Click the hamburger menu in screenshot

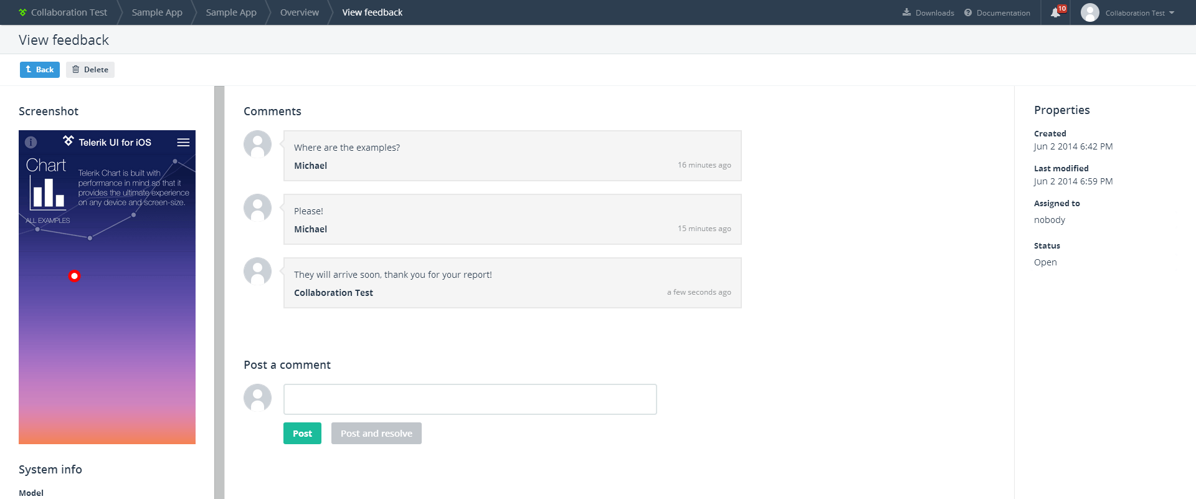183,142
